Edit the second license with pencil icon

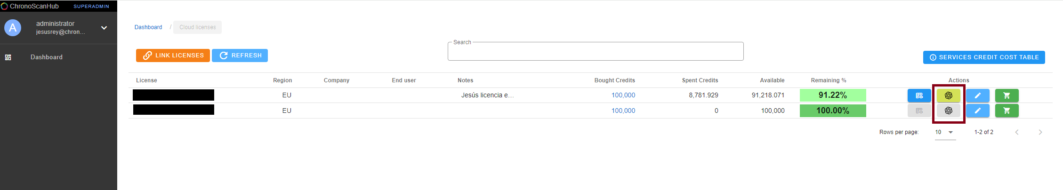pos(977,111)
